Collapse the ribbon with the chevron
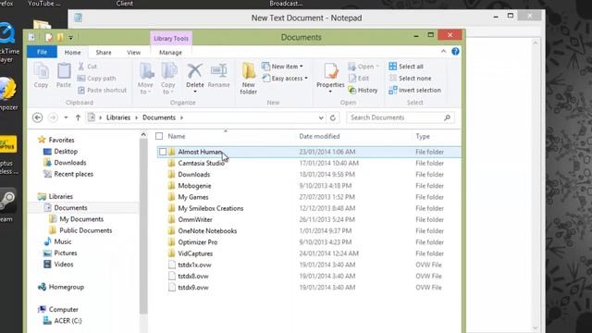Screen dimensions: 592x333 [x=443, y=52]
